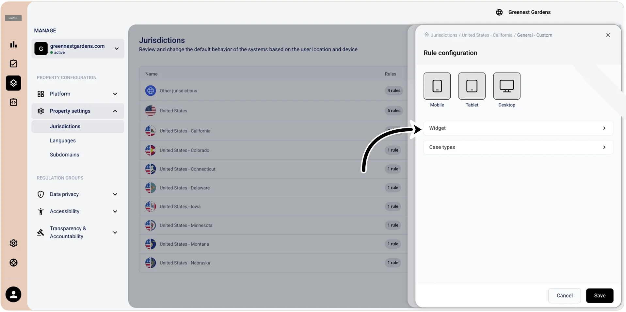Select the Tablet device tile
This screenshot has width=626, height=312.
472,86
